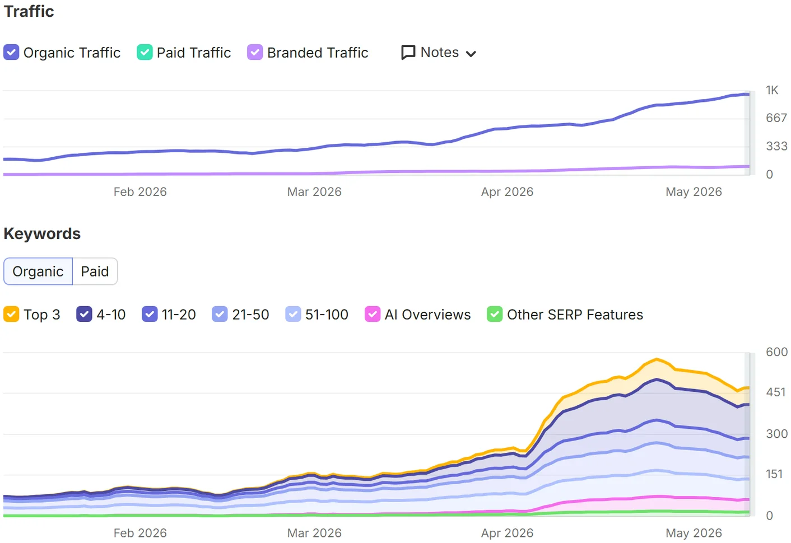The image size is (791, 543).
Task: Click the Other SERP Features label
Action: (x=575, y=315)
